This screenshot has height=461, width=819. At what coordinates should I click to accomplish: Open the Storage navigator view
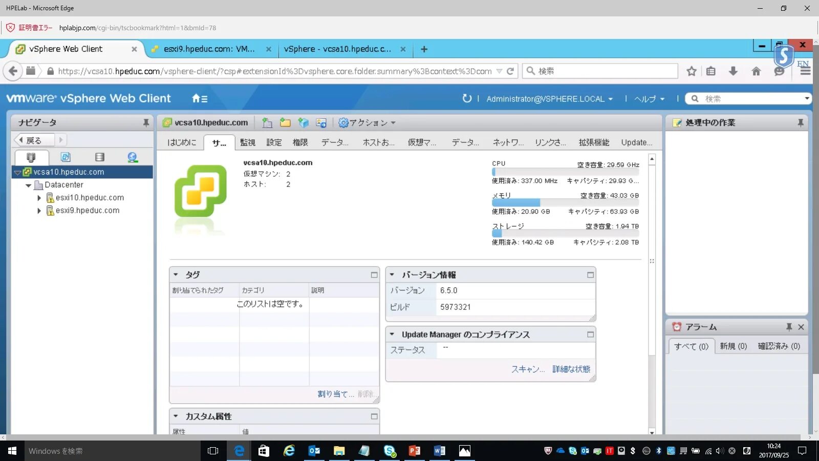(100, 157)
